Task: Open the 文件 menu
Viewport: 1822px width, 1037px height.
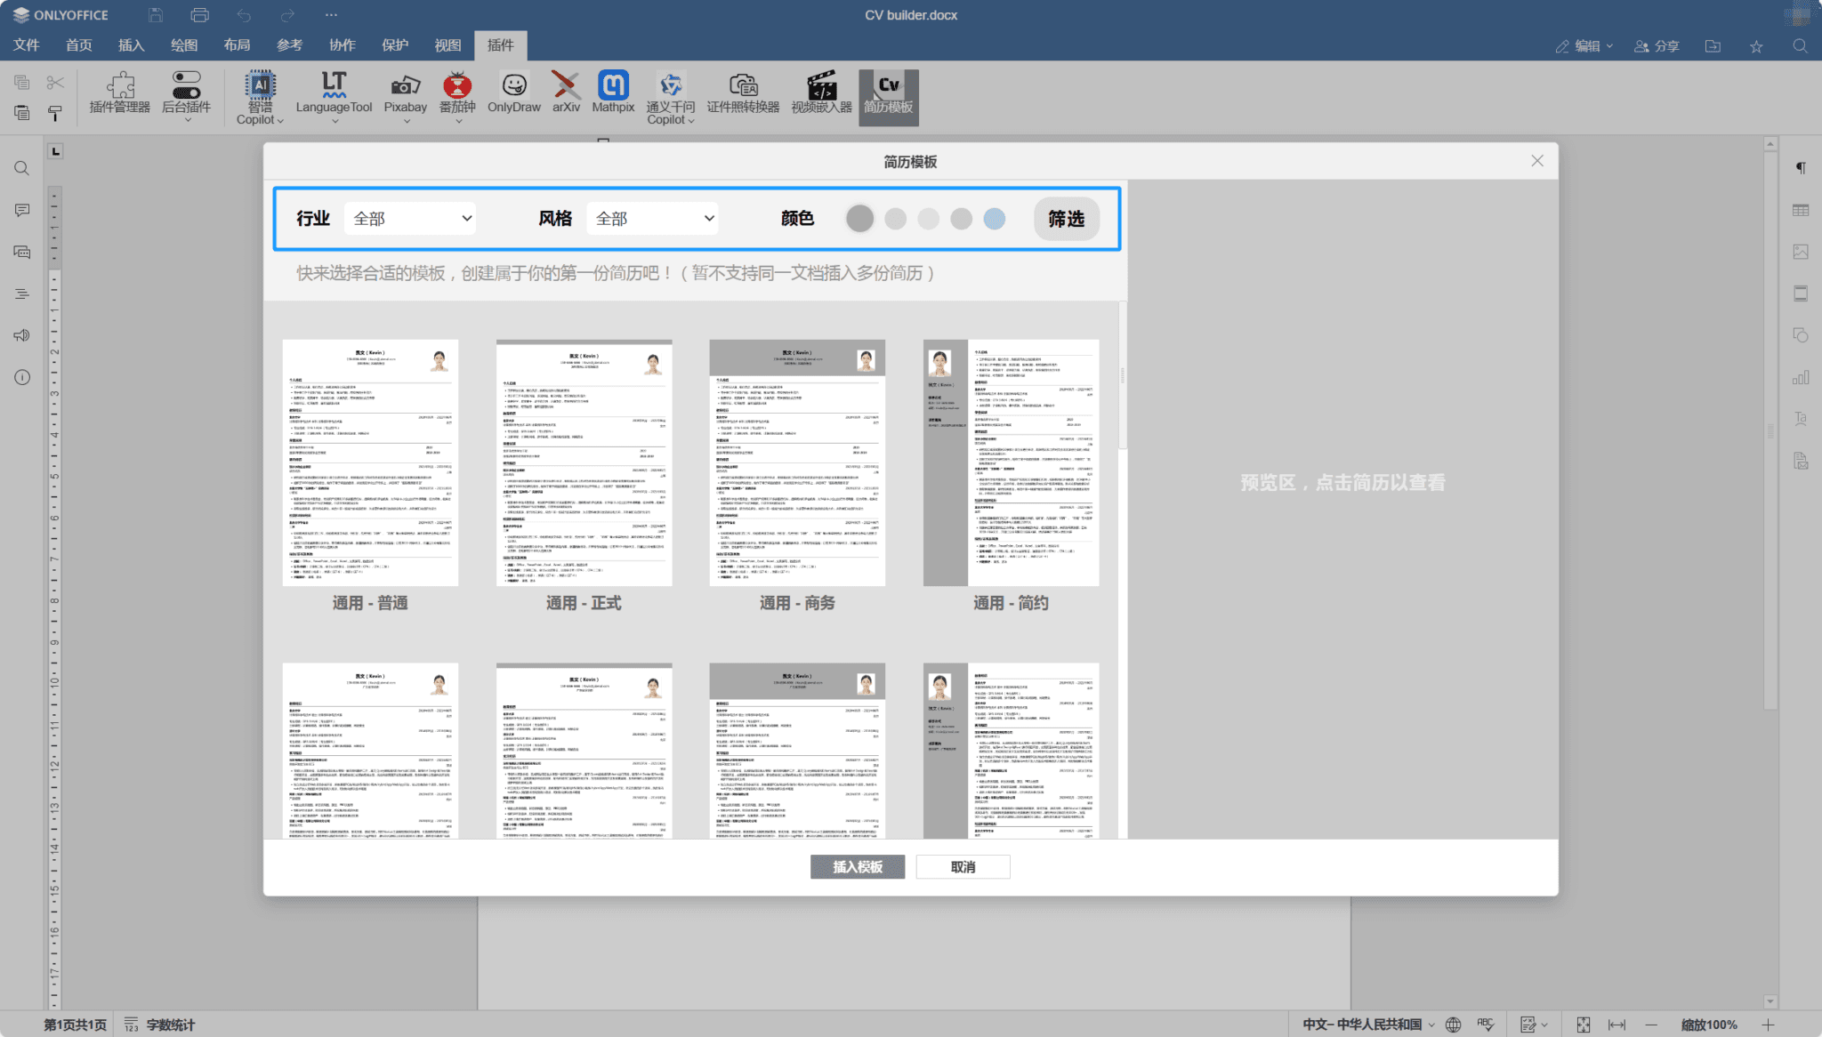Action: point(28,44)
